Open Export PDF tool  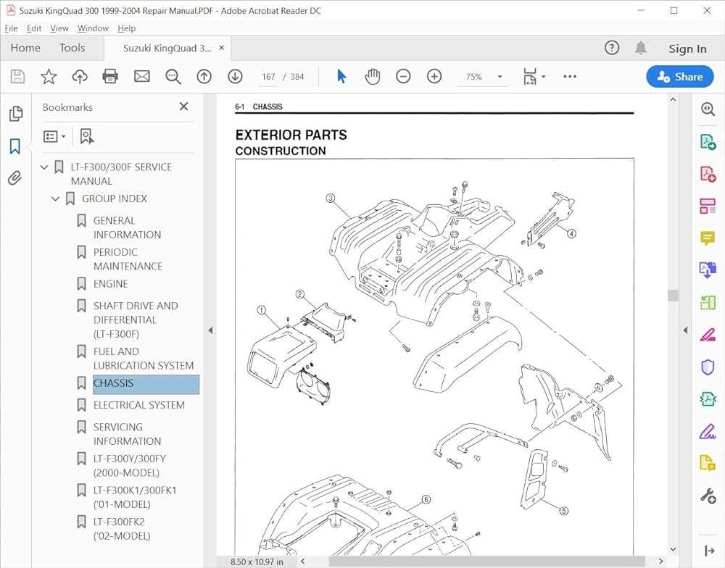point(708,141)
